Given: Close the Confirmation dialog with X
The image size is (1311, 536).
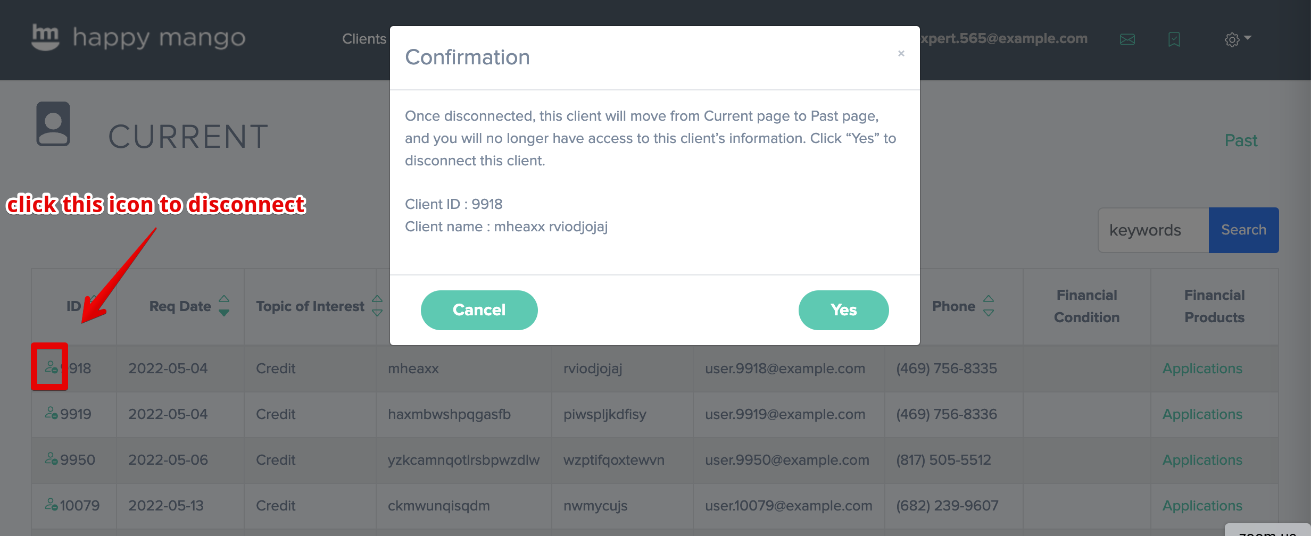Looking at the screenshot, I should point(901,53).
